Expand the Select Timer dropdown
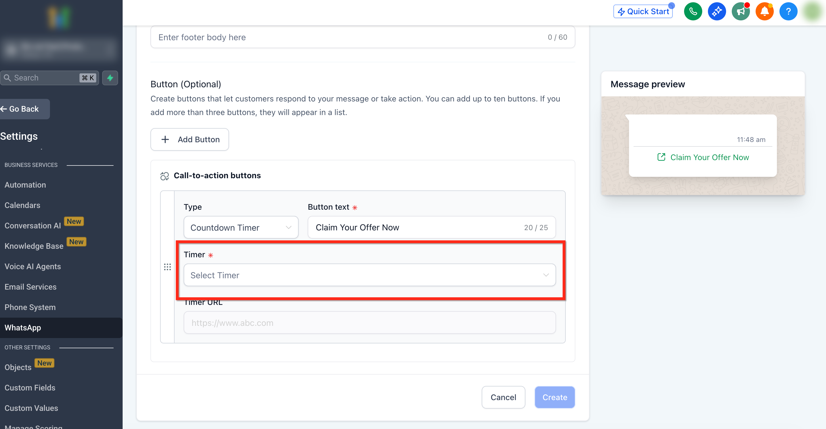The height and width of the screenshot is (429, 826). tap(369, 275)
